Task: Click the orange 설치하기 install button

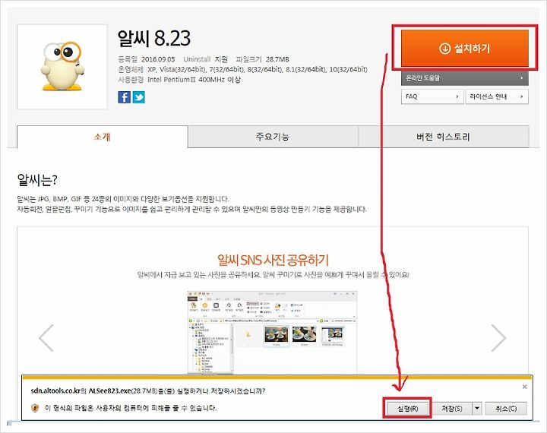Action: (465, 48)
